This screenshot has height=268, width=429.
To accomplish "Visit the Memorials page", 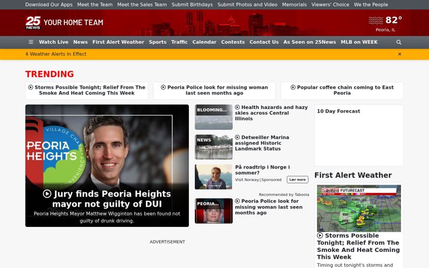I will pyautogui.click(x=294, y=5).
